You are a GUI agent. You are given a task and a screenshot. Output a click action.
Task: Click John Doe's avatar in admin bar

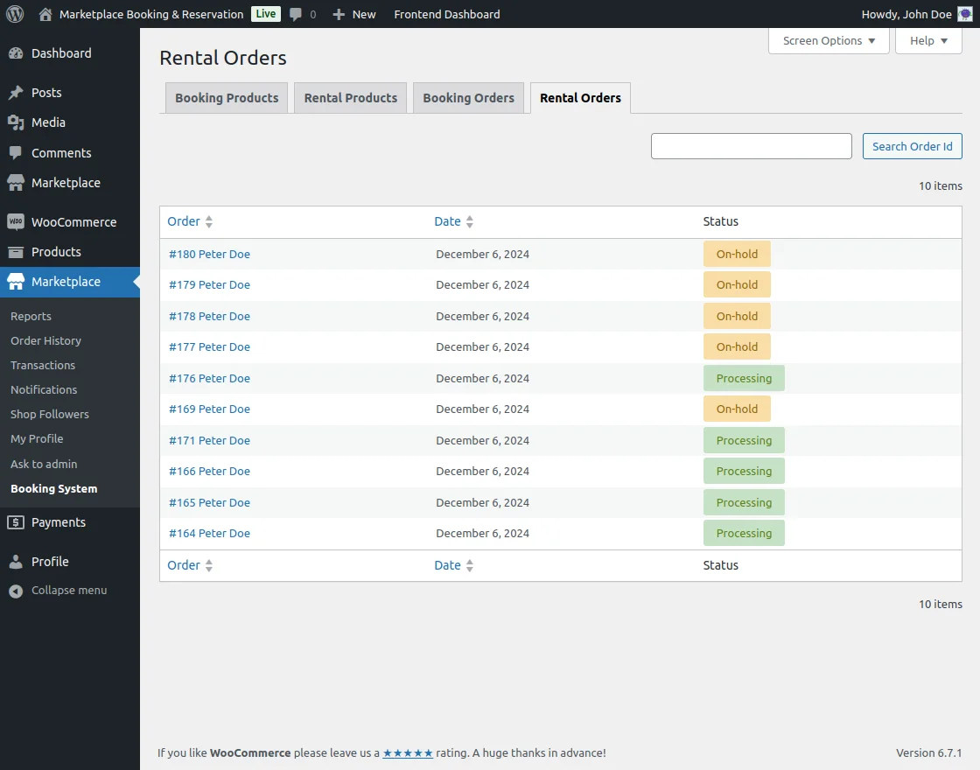[x=964, y=14]
